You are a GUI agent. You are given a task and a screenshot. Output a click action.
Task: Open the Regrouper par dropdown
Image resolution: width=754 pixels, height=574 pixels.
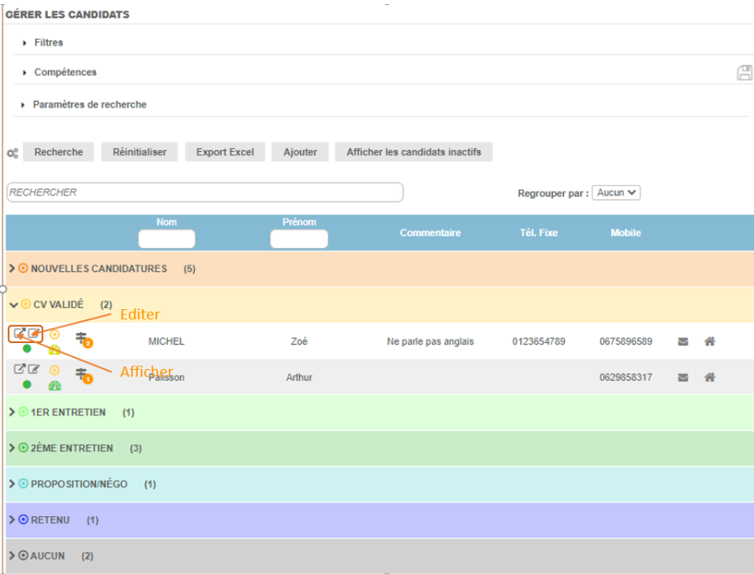point(616,192)
